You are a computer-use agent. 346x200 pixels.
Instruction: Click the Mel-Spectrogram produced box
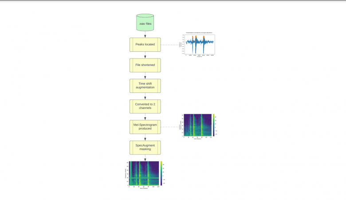click(x=145, y=127)
